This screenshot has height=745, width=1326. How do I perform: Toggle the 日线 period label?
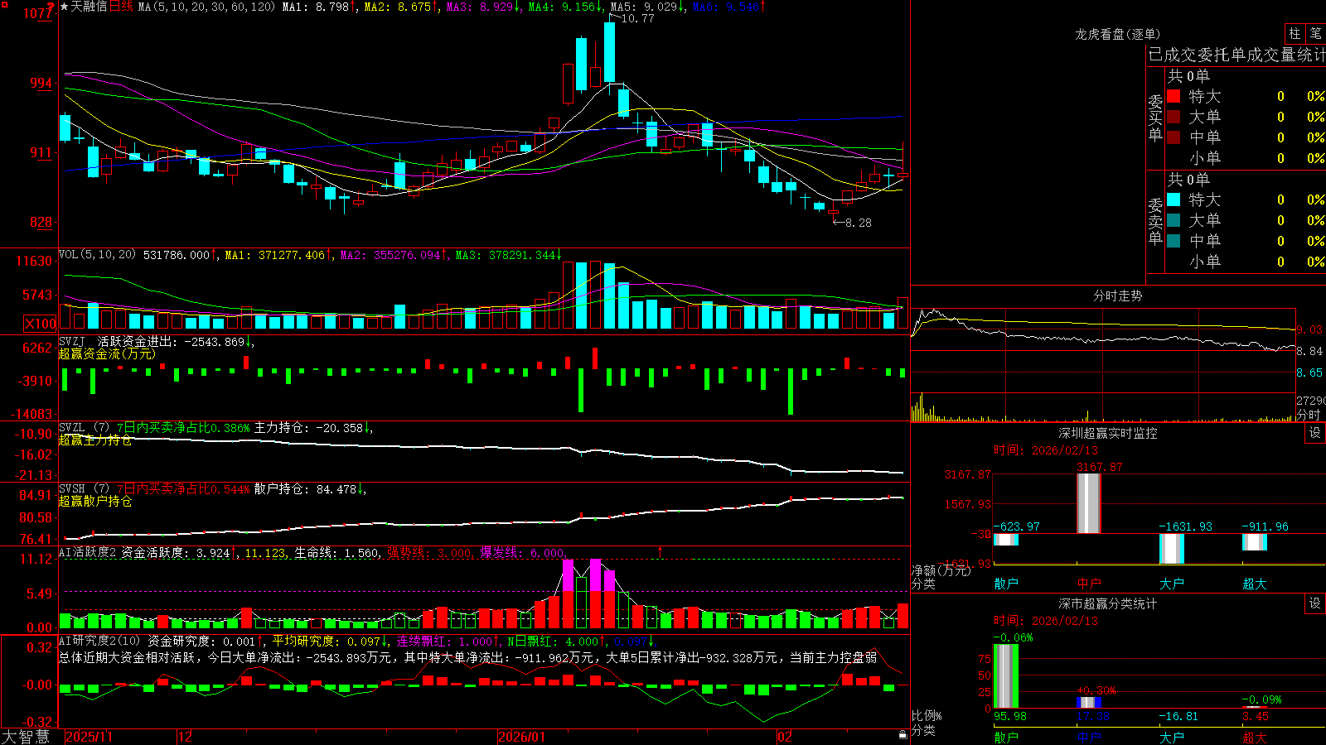point(121,7)
